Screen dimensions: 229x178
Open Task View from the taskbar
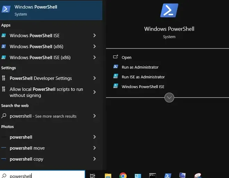[x=92, y=176]
